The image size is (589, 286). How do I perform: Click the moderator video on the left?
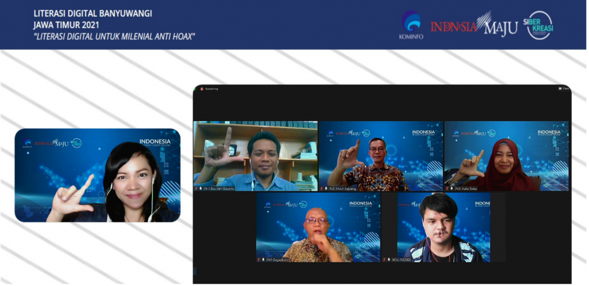click(x=97, y=175)
